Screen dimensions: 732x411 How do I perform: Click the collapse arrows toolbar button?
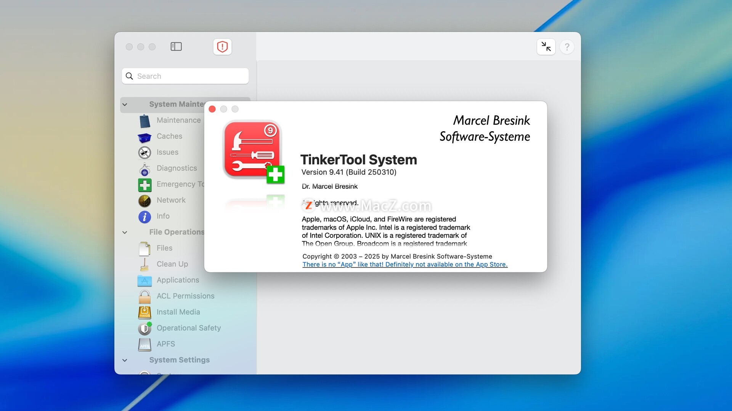[x=546, y=46]
